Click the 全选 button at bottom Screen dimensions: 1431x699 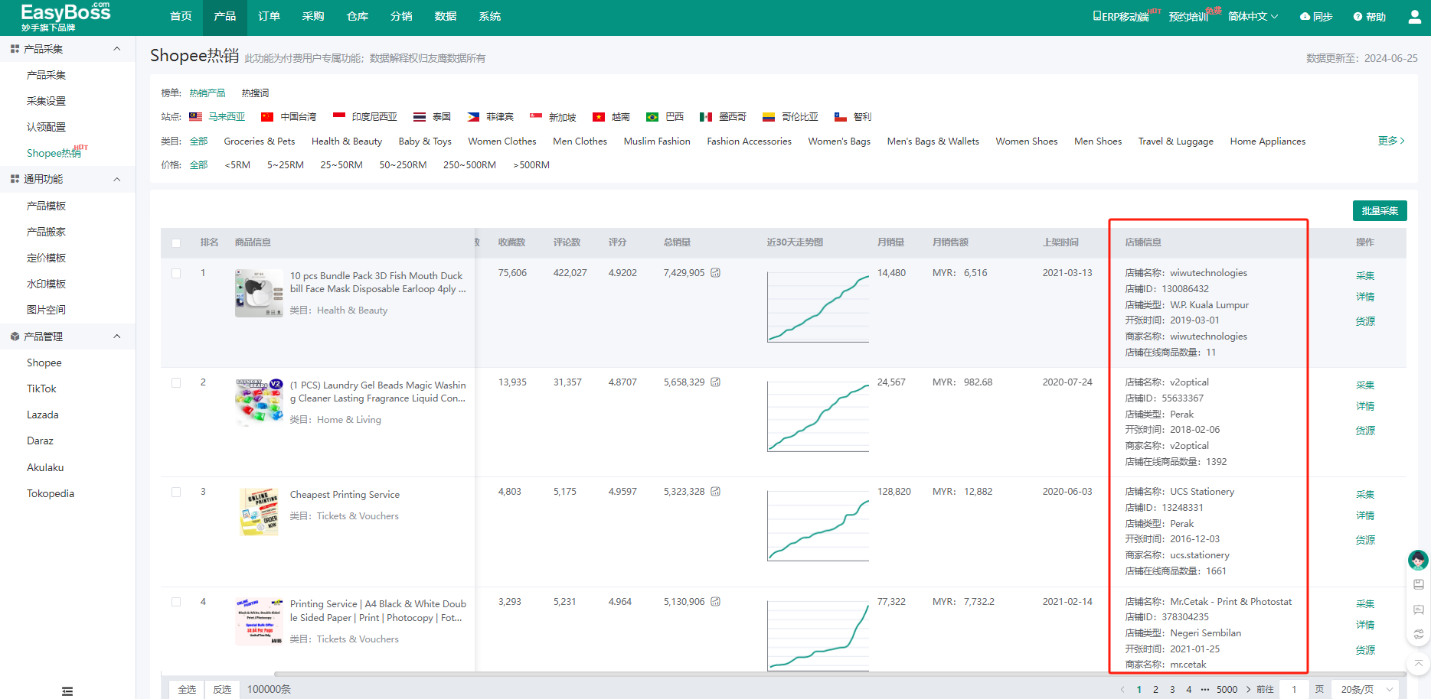pos(187,689)
